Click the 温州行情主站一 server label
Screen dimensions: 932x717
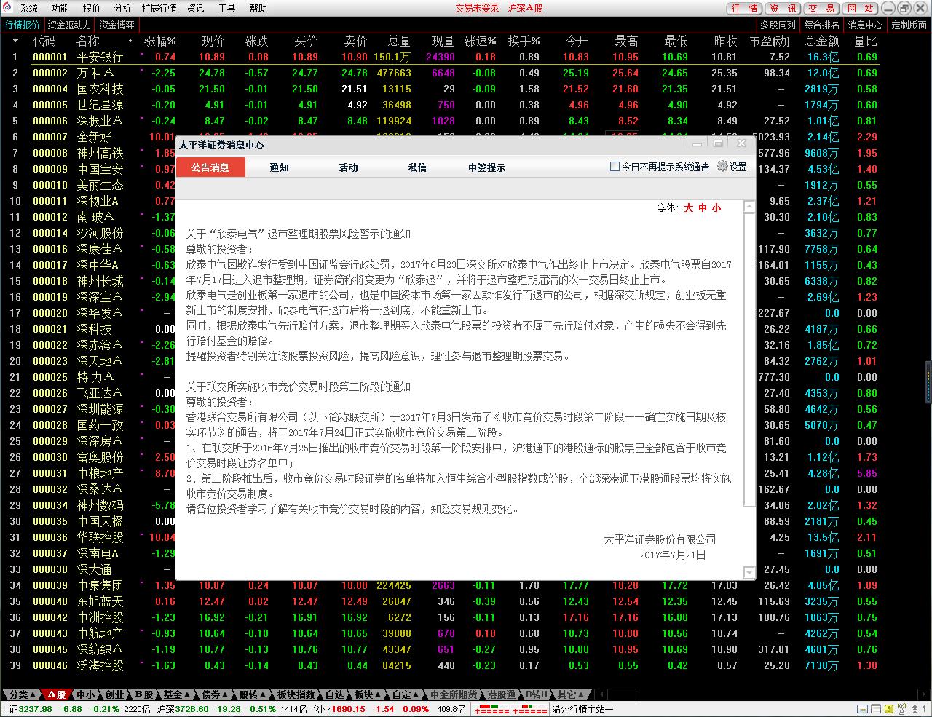[582, 709]
